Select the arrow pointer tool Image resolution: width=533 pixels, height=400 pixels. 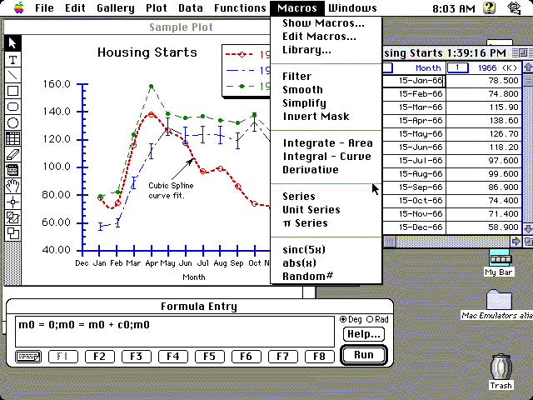(13, 43)
